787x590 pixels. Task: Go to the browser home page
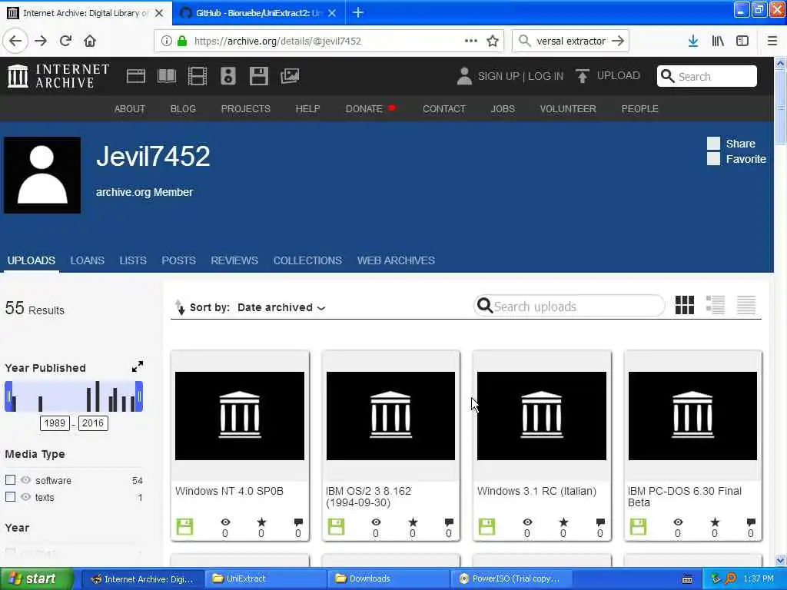click(90, 41)
